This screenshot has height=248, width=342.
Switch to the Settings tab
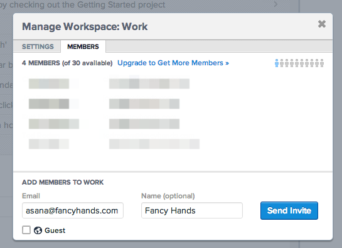pyautogui.click(x=38, y=46)
